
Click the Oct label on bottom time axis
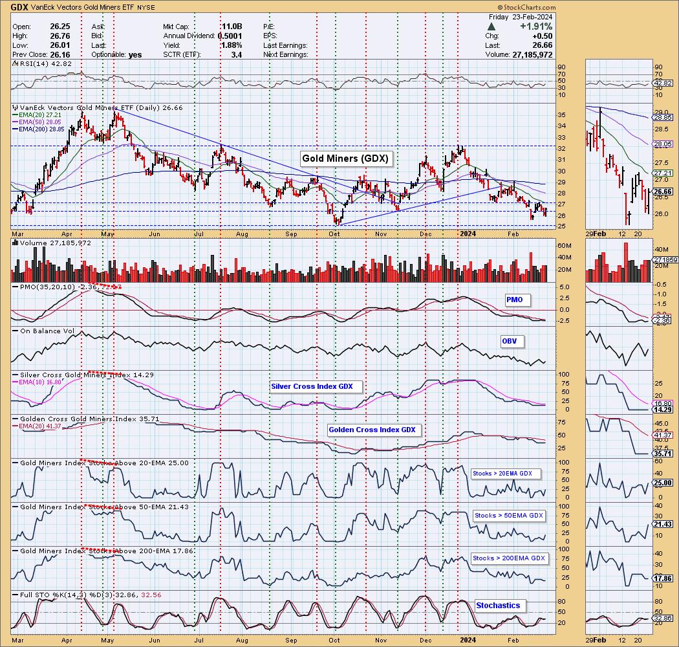[334, 640]
